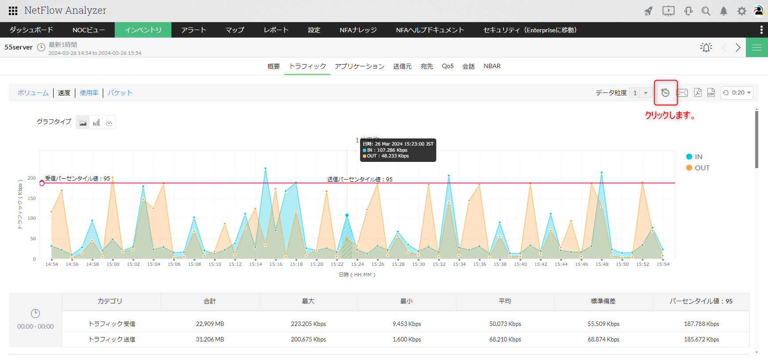Click the clock icon beside 55server time range
Image resolution: width=768 pixels, height=364 pixels.
tap(41, 47)
